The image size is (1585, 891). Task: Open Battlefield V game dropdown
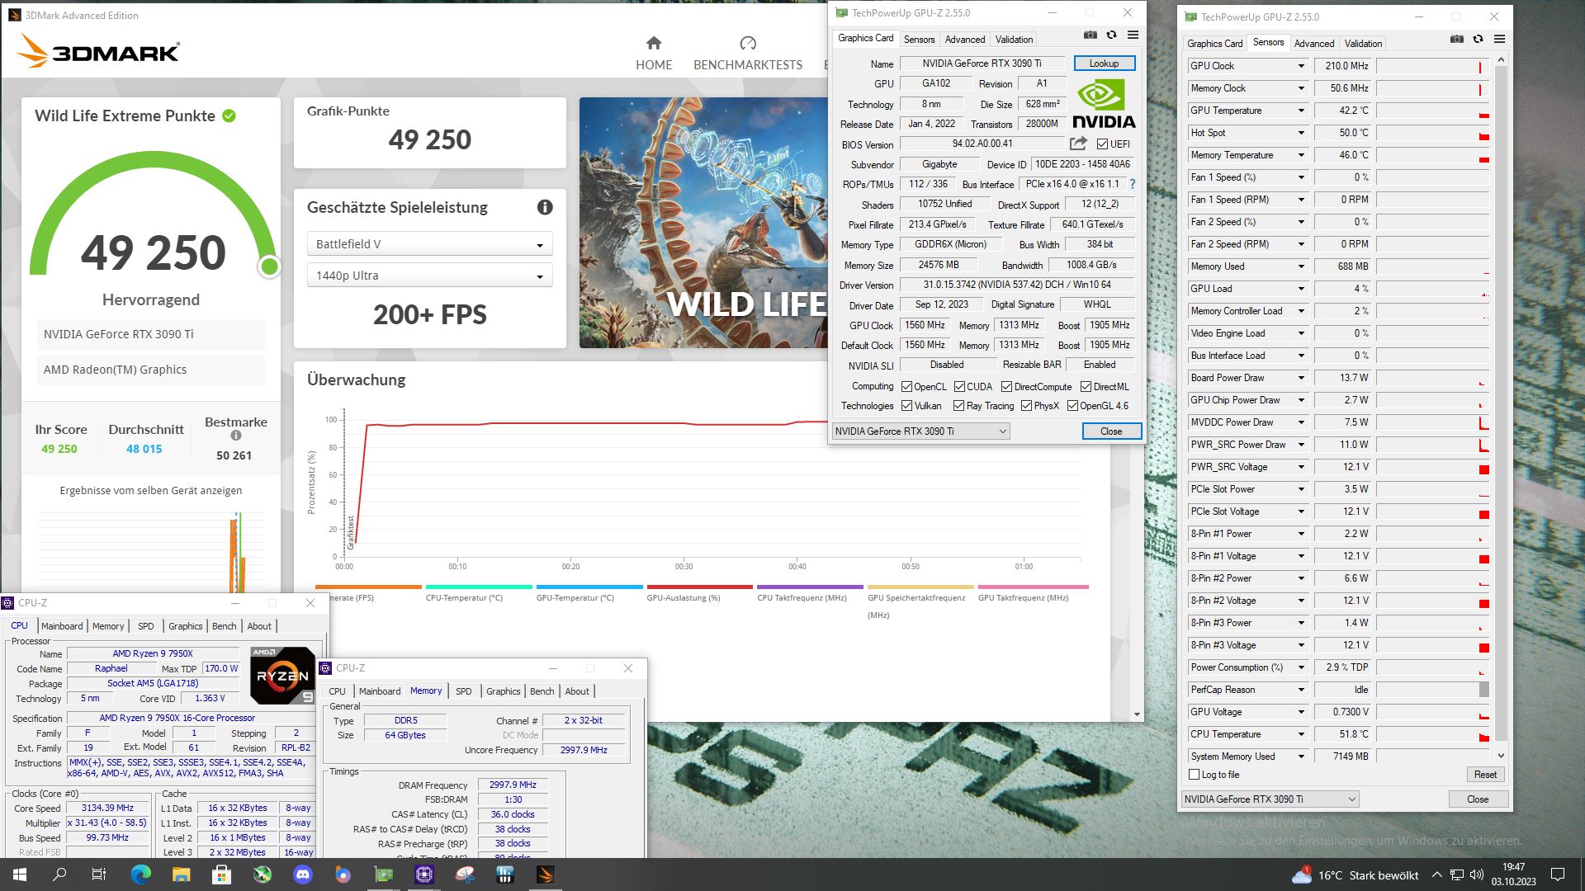coord(429,244)
